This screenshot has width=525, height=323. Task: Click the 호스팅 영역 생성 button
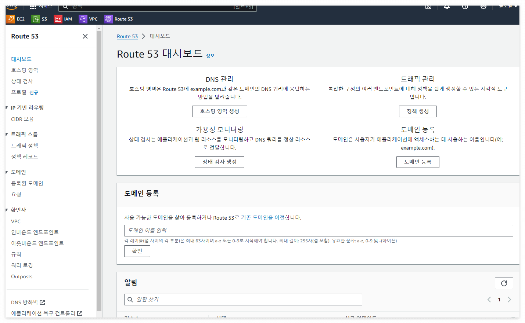(x=220, y=111)
